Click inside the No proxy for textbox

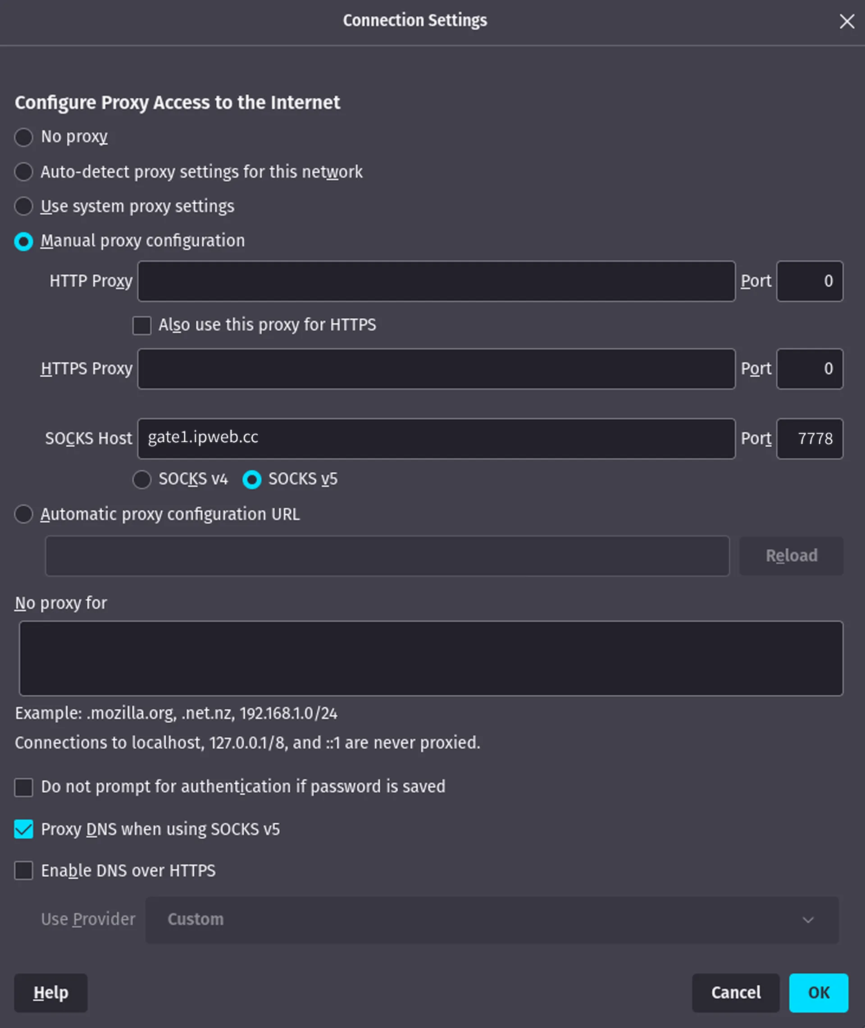pyautogui.click(x=432, y=659)
